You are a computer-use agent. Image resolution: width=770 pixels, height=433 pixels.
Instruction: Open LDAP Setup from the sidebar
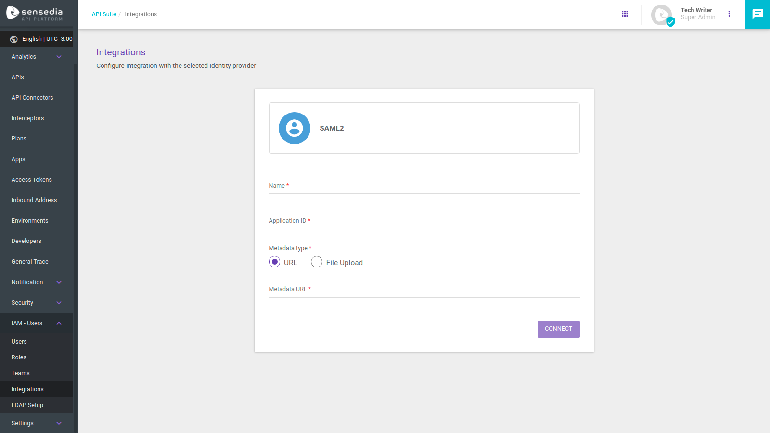coord(27,405)
